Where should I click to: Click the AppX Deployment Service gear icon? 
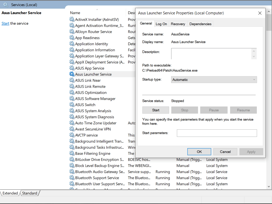pos(72,62)
